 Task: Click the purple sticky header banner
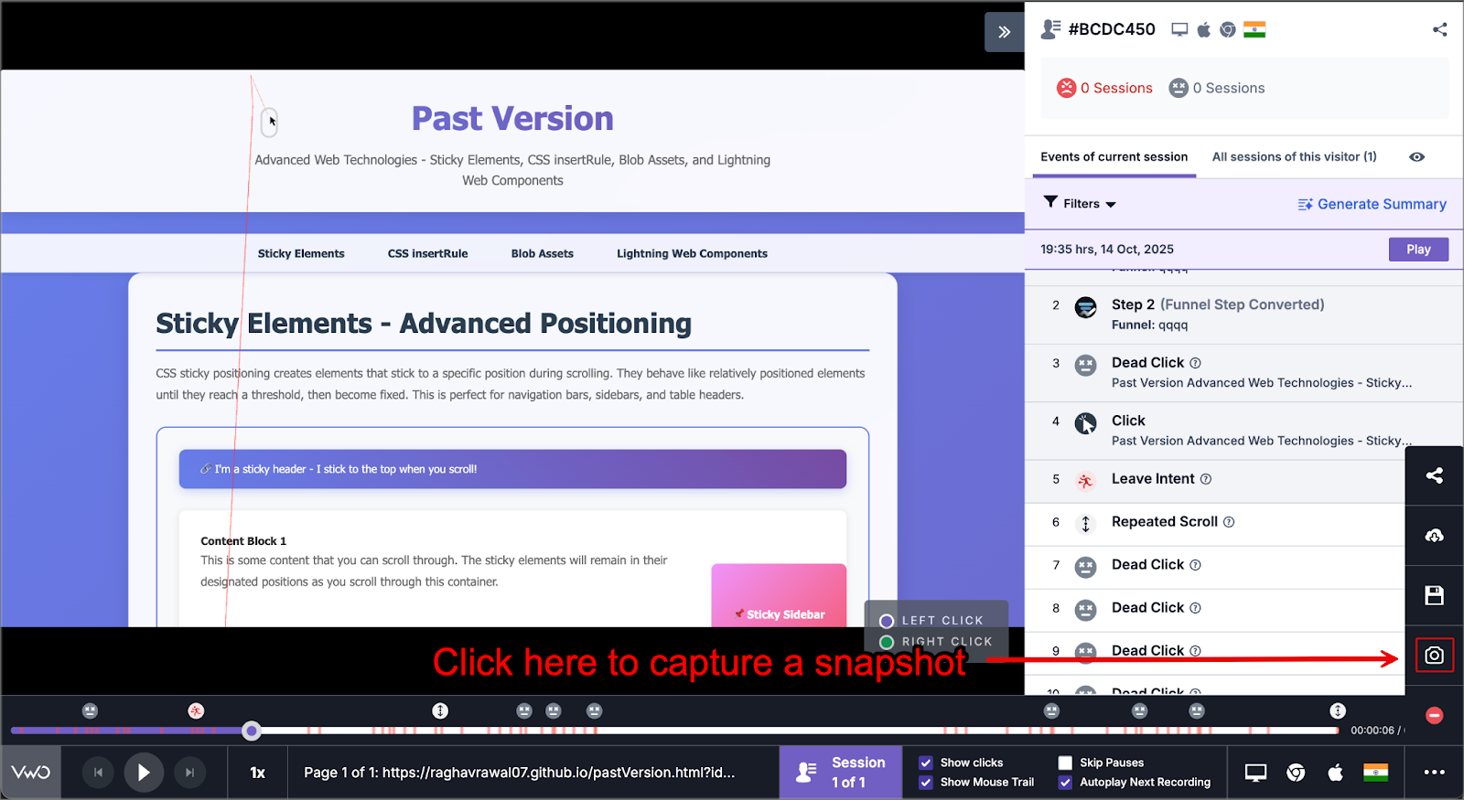click(512, 469)
